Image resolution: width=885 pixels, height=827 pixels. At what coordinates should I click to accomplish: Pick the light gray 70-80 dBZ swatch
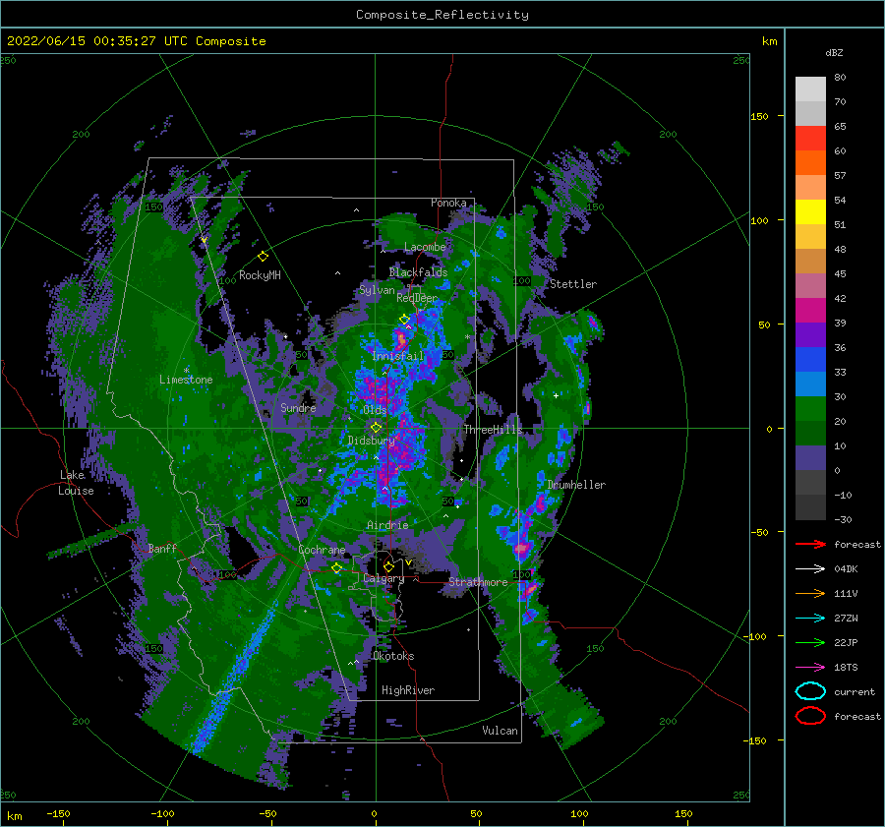click(x=810, y=89)
